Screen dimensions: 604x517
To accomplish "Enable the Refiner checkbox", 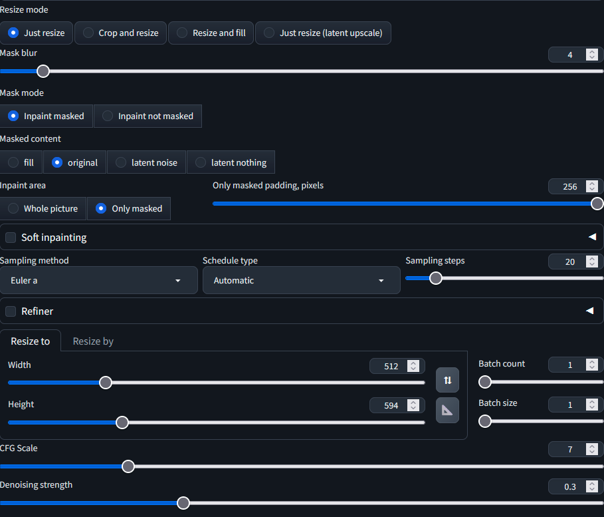I will 11,311.
